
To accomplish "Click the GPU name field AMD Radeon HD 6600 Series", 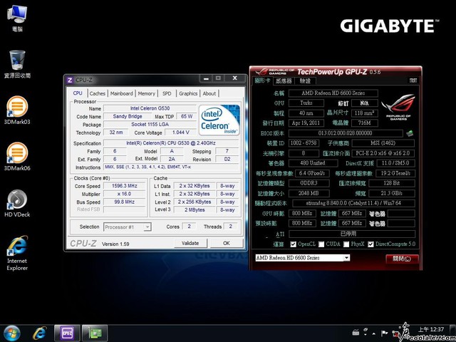I will [x=333, y=93].
